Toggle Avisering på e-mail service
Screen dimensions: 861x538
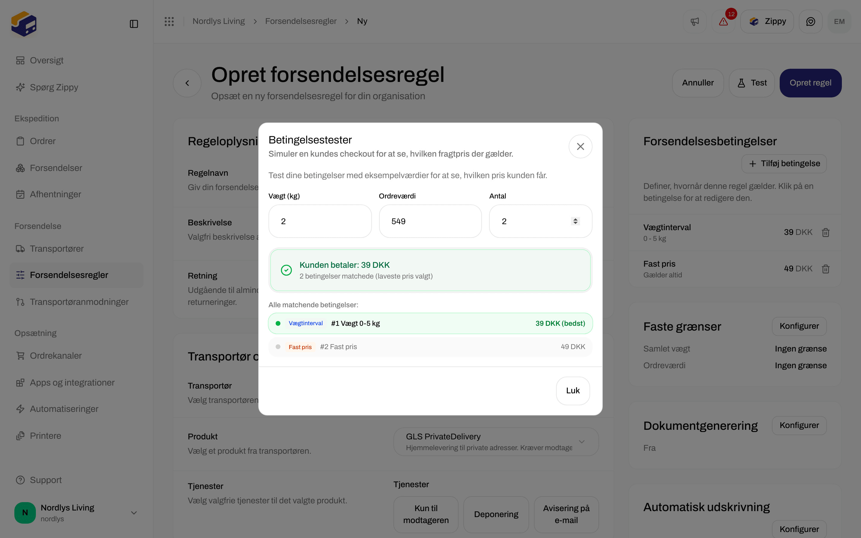click(x=566, y=514)
